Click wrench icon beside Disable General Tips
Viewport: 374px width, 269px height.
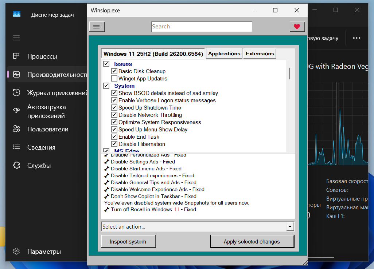(107, 182)
